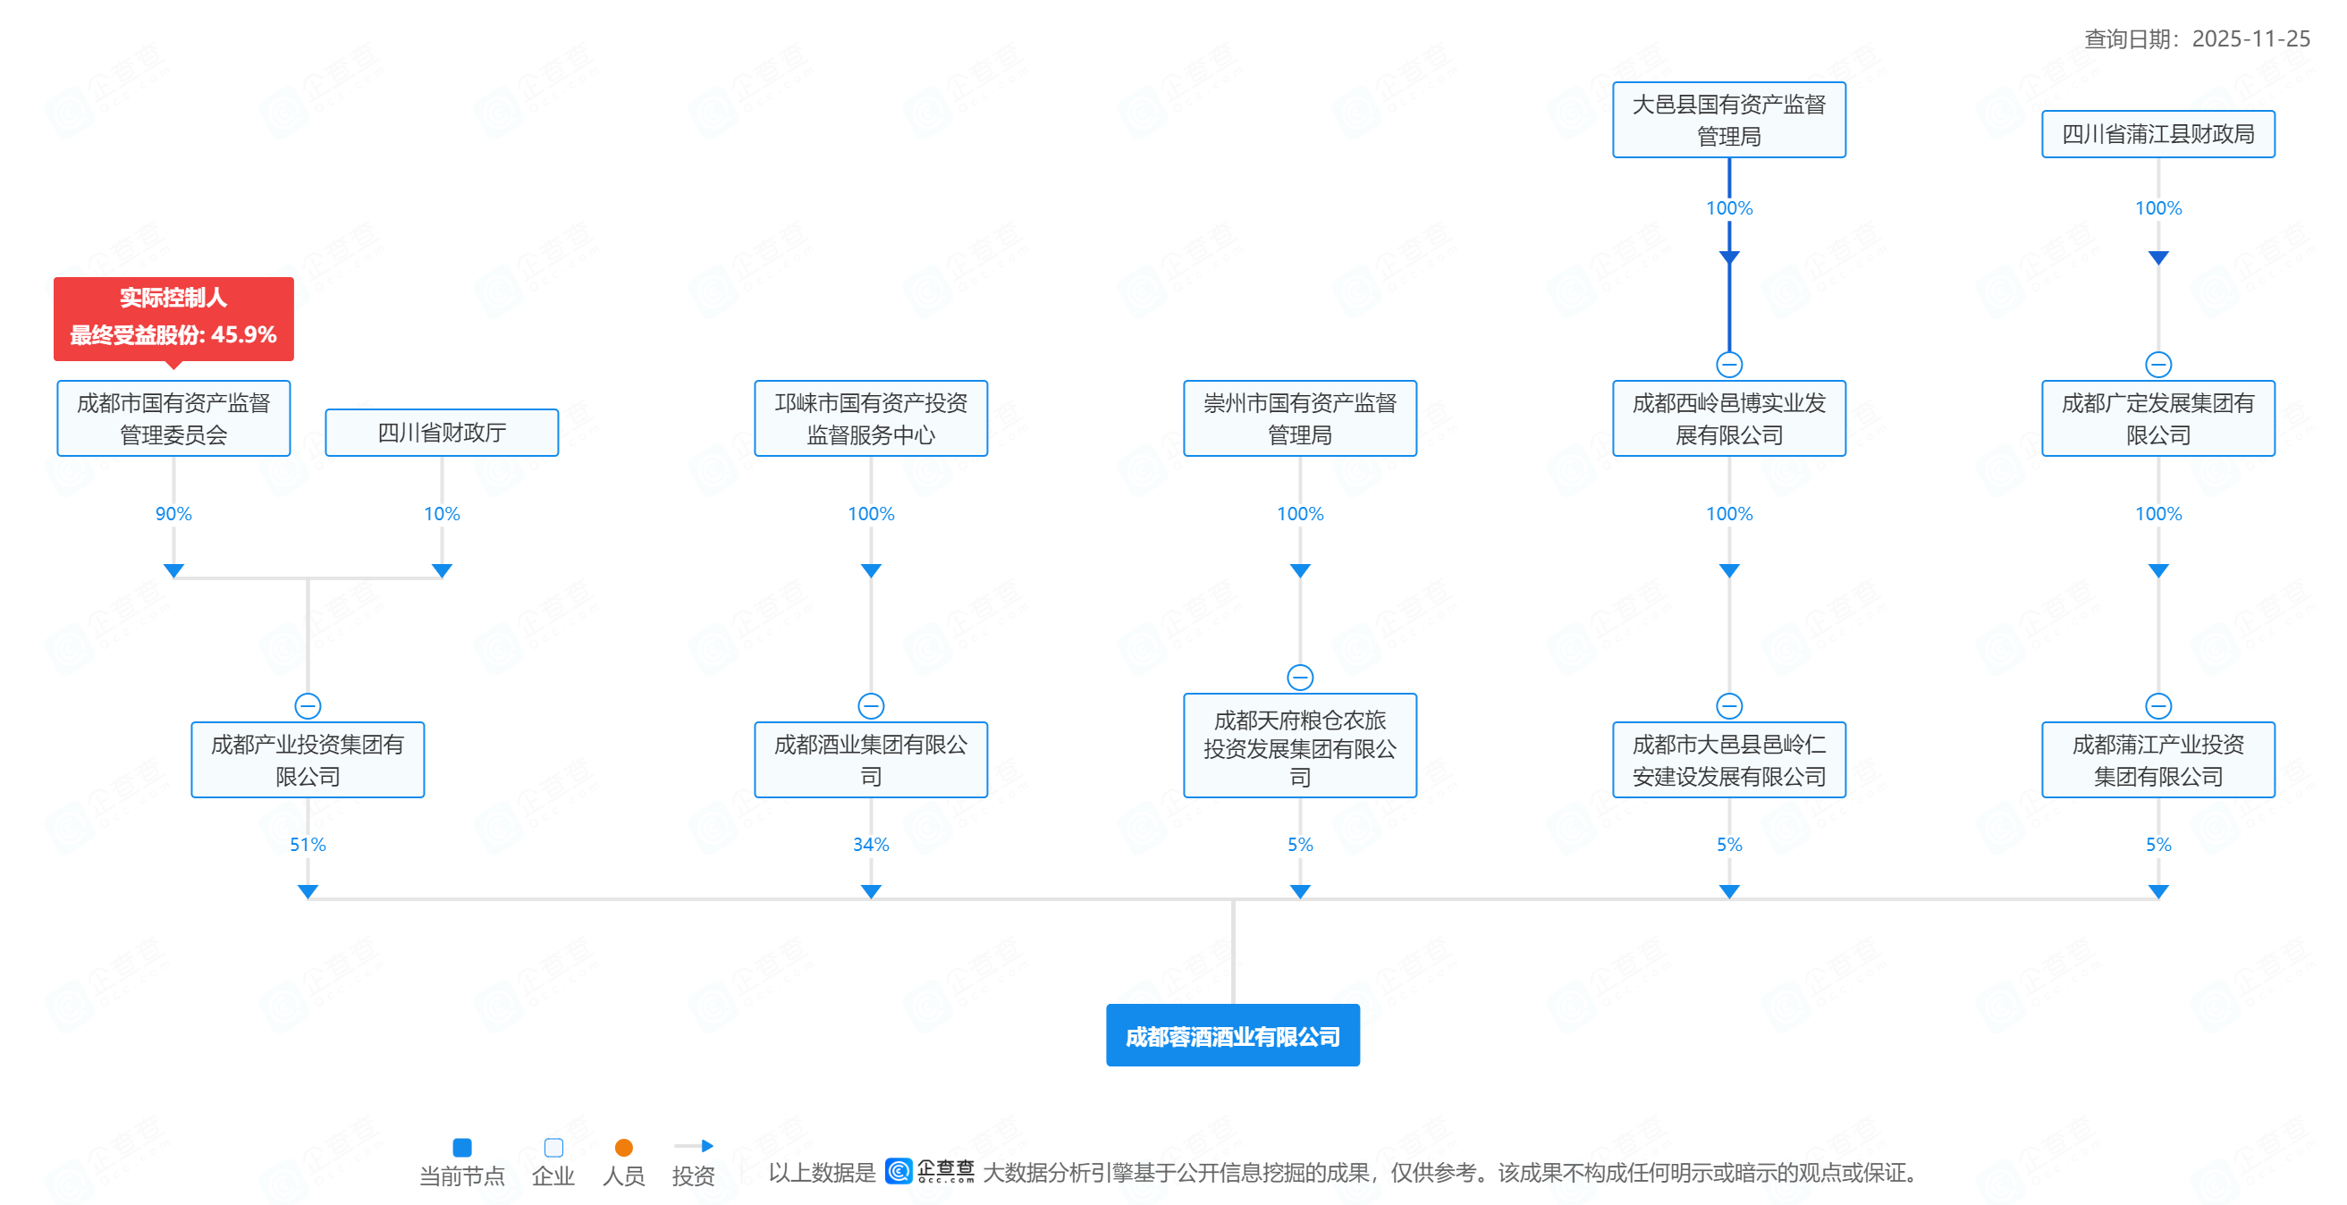The height and width of the screenshot is (1205, 2347).
Task: Collapse 成都广定发展集团有限公司 branch
Action: click(2158, 365)
